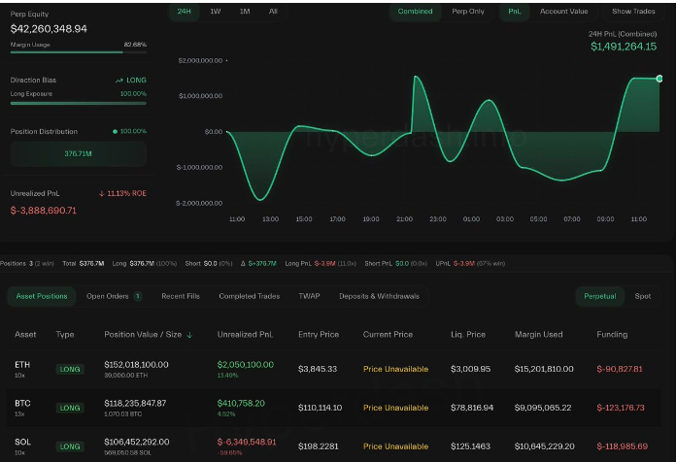Click the Open Orders count badge

tap(137, 296)
